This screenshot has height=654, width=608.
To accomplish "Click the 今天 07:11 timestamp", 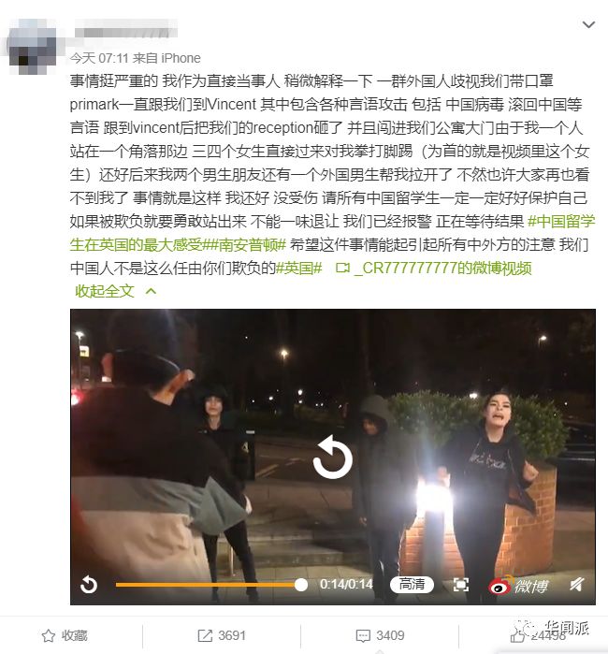I will (x=99, y=58).
